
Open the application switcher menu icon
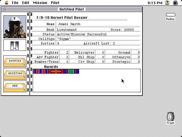coord(175,3)
